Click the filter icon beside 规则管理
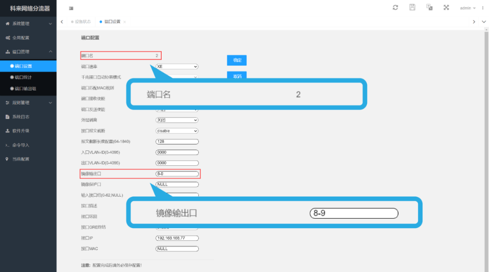 point(8,103)
